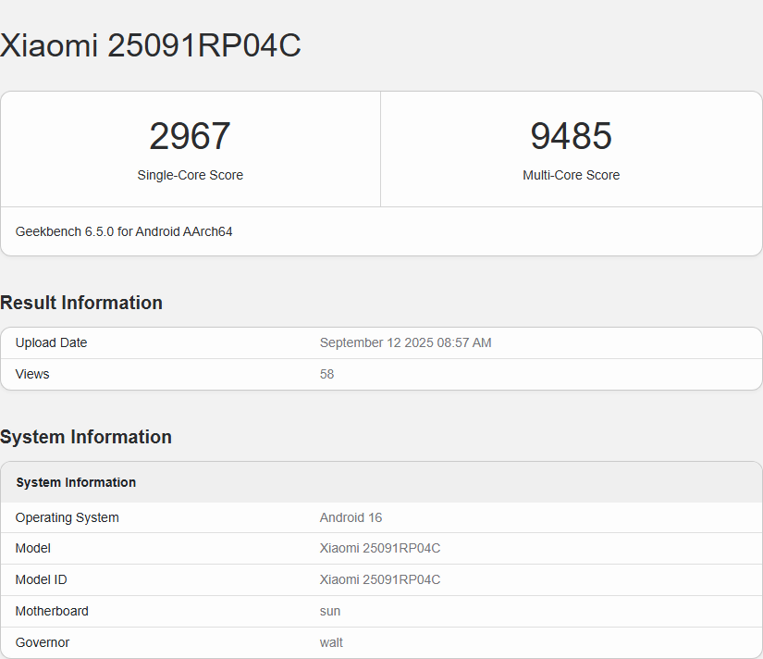Select the 9485 multi-core score number
The image size is (763, 659).
pos(571,136)
